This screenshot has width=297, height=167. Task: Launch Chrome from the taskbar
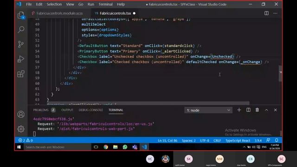click(106, 147)
